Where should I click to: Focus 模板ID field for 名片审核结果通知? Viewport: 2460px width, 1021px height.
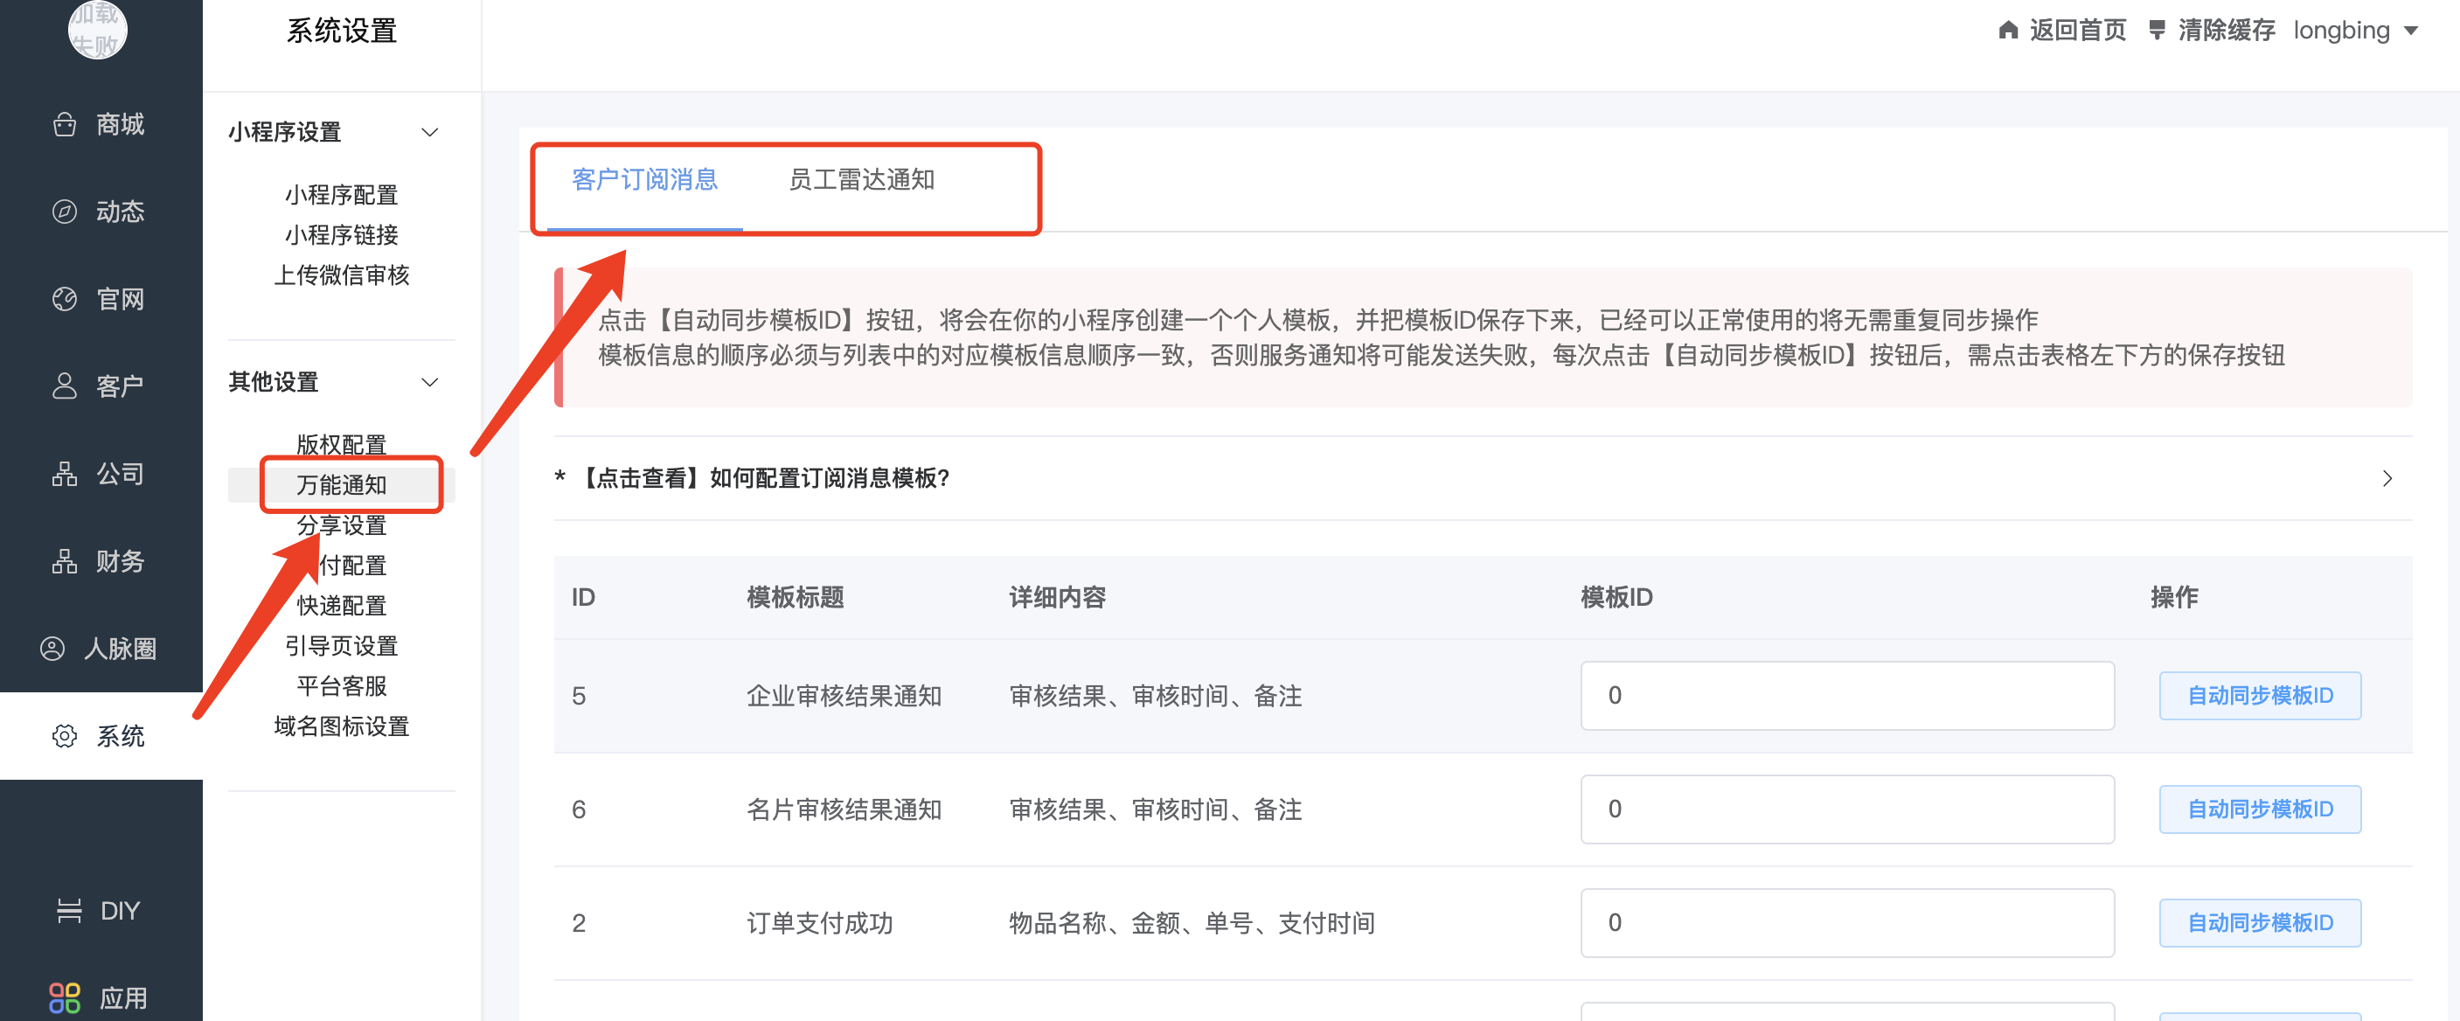[1847, 809]
